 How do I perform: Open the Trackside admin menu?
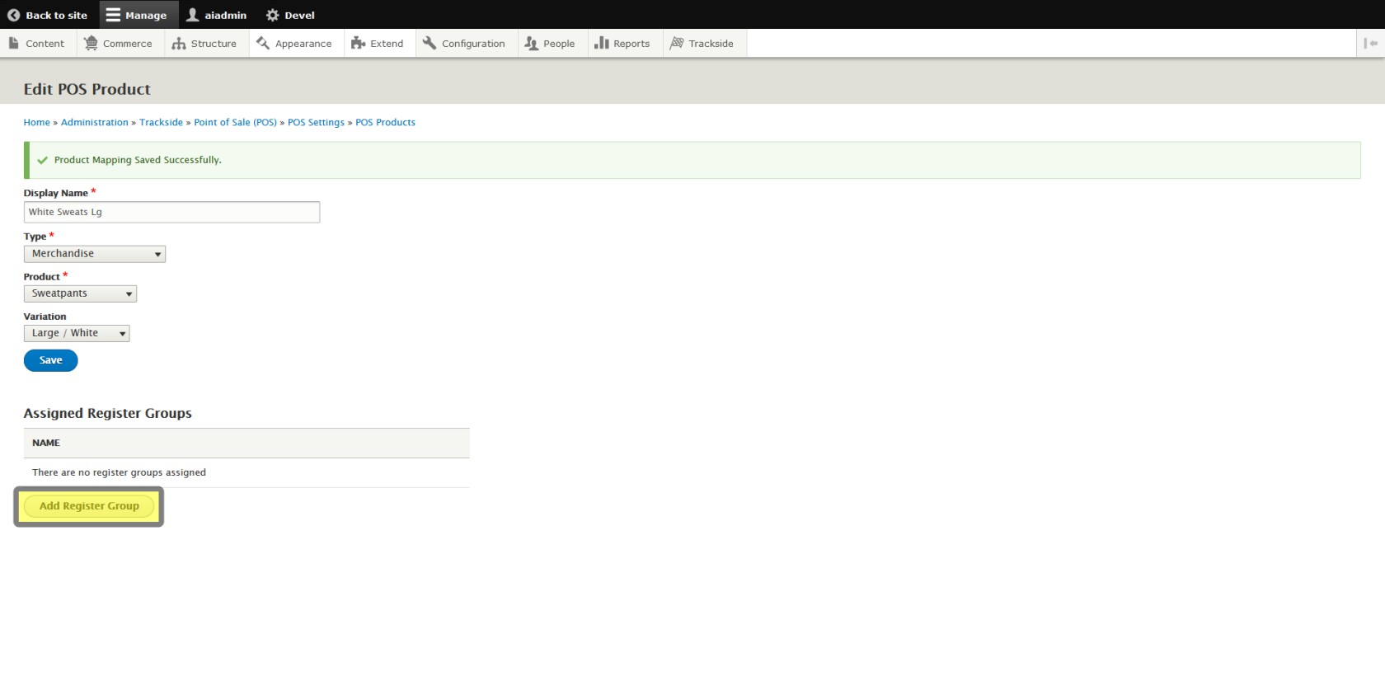[x=703, y=44]
